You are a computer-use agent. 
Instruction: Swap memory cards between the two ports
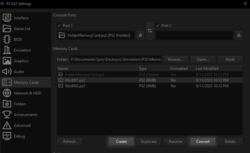tap(150, 31)
